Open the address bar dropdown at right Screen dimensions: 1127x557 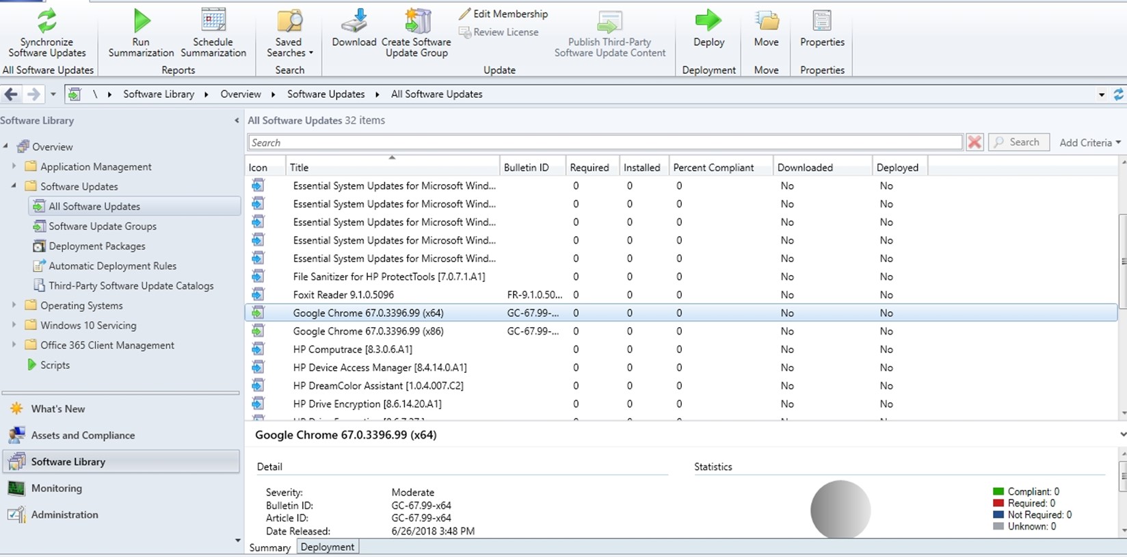[1101, 95]
